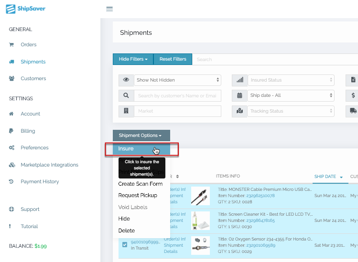Screen dimensions: 358x262
Task: Click the Preferences gears icon
Action: tap(11, 147)
